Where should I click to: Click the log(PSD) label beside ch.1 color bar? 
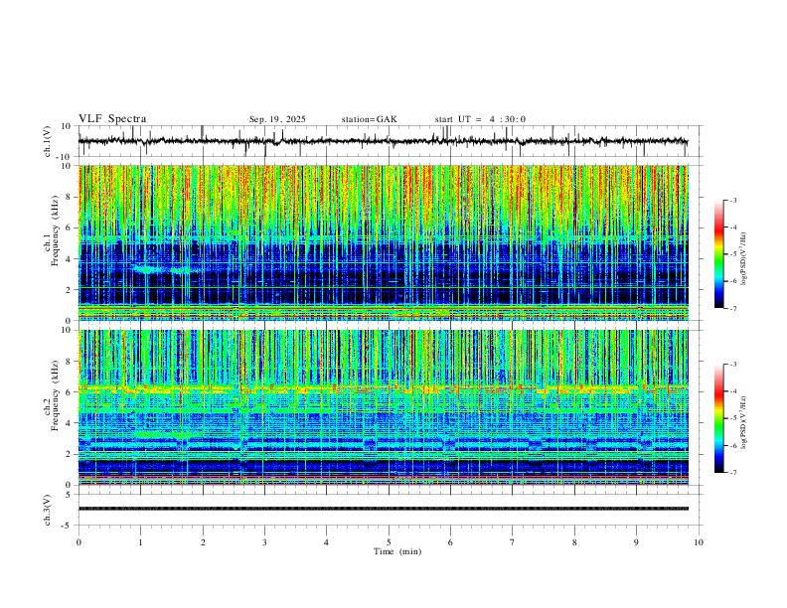743,259
